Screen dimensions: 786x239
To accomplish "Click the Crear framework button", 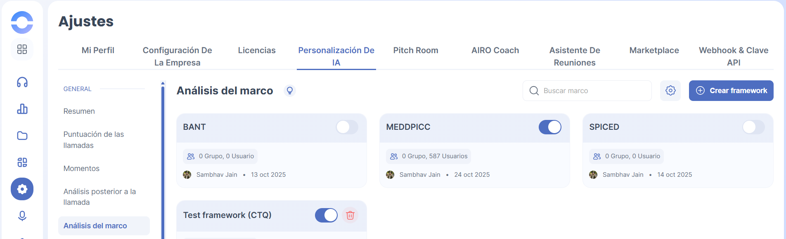I will tap(731, 91).
